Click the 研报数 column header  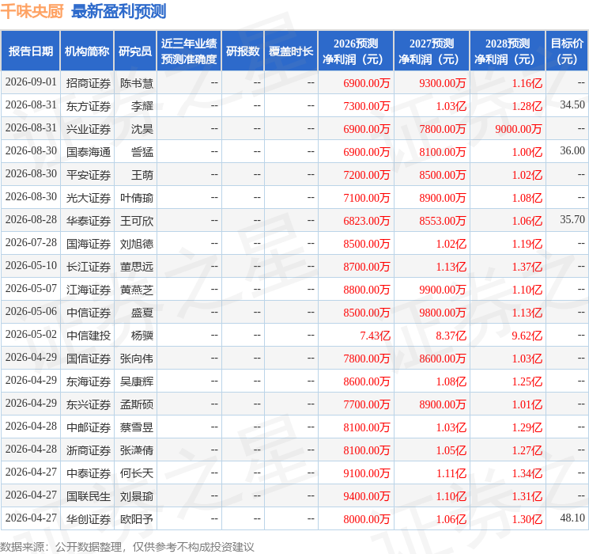click(243, 51)
